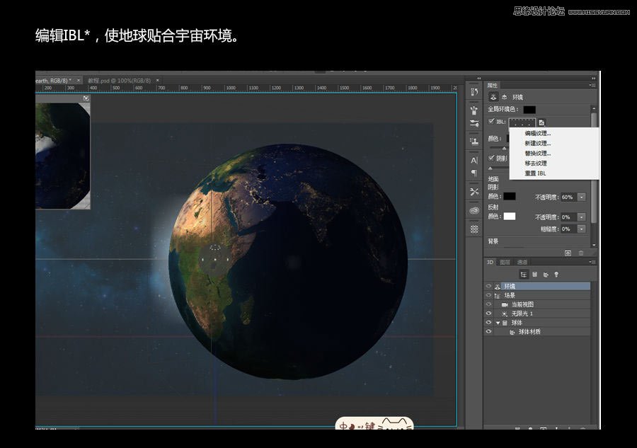Filter 3D panel by lights
The height and width of the screenshot is (448, 637).
[x=556, y=275]
